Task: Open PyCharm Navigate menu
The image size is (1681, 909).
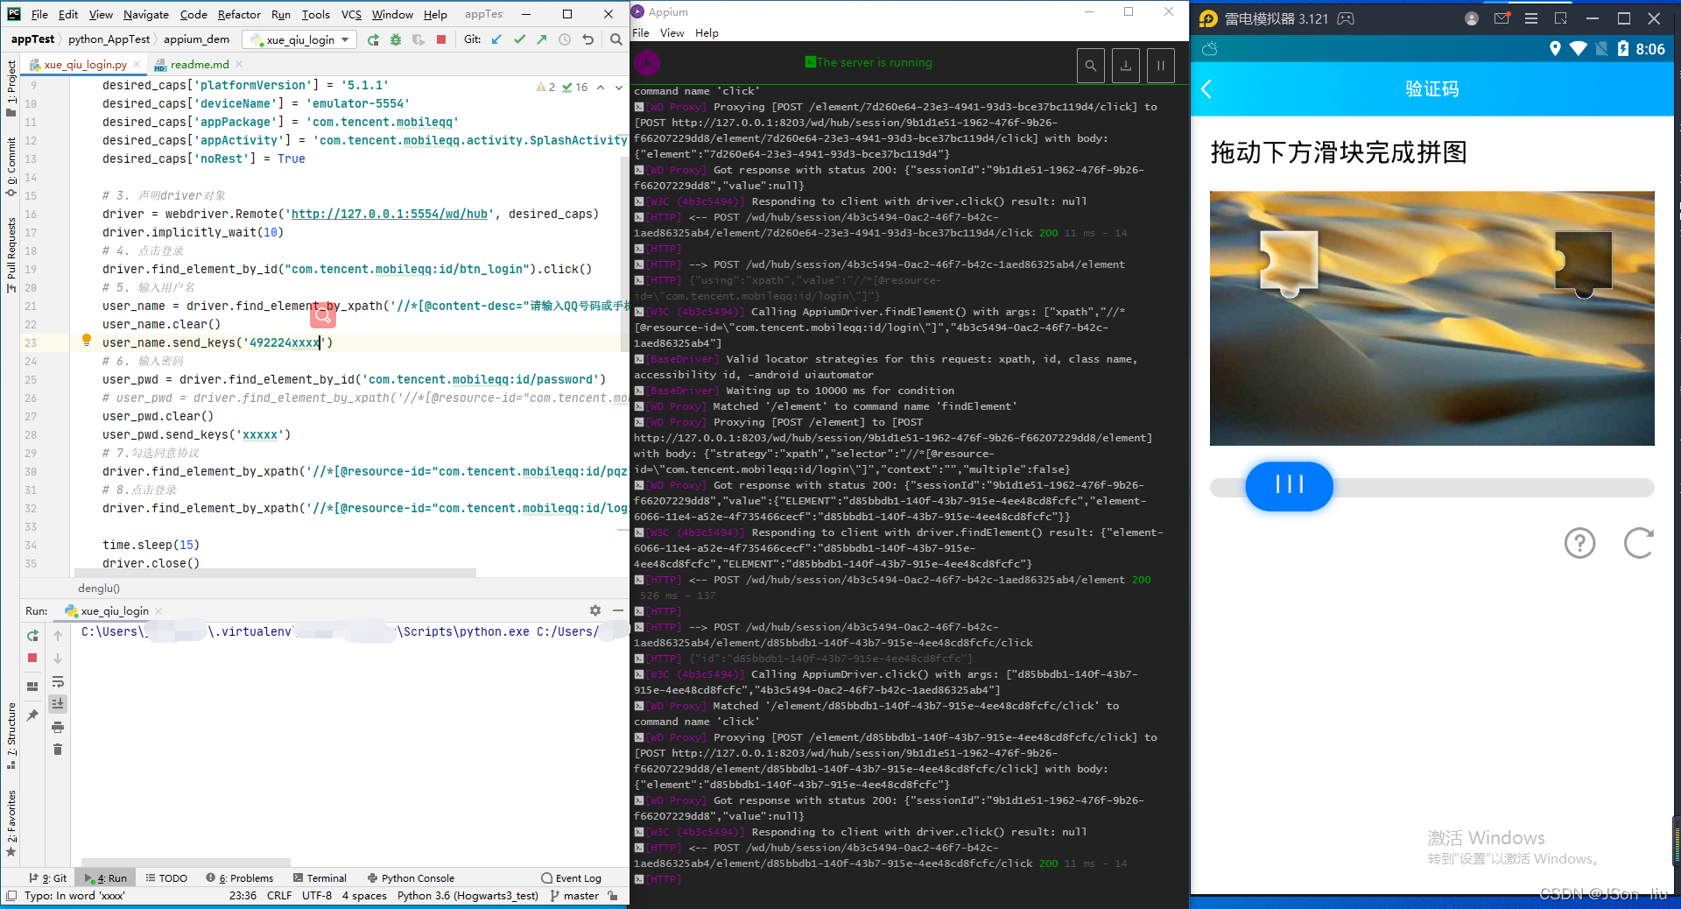Action: [x=146, y=15]
